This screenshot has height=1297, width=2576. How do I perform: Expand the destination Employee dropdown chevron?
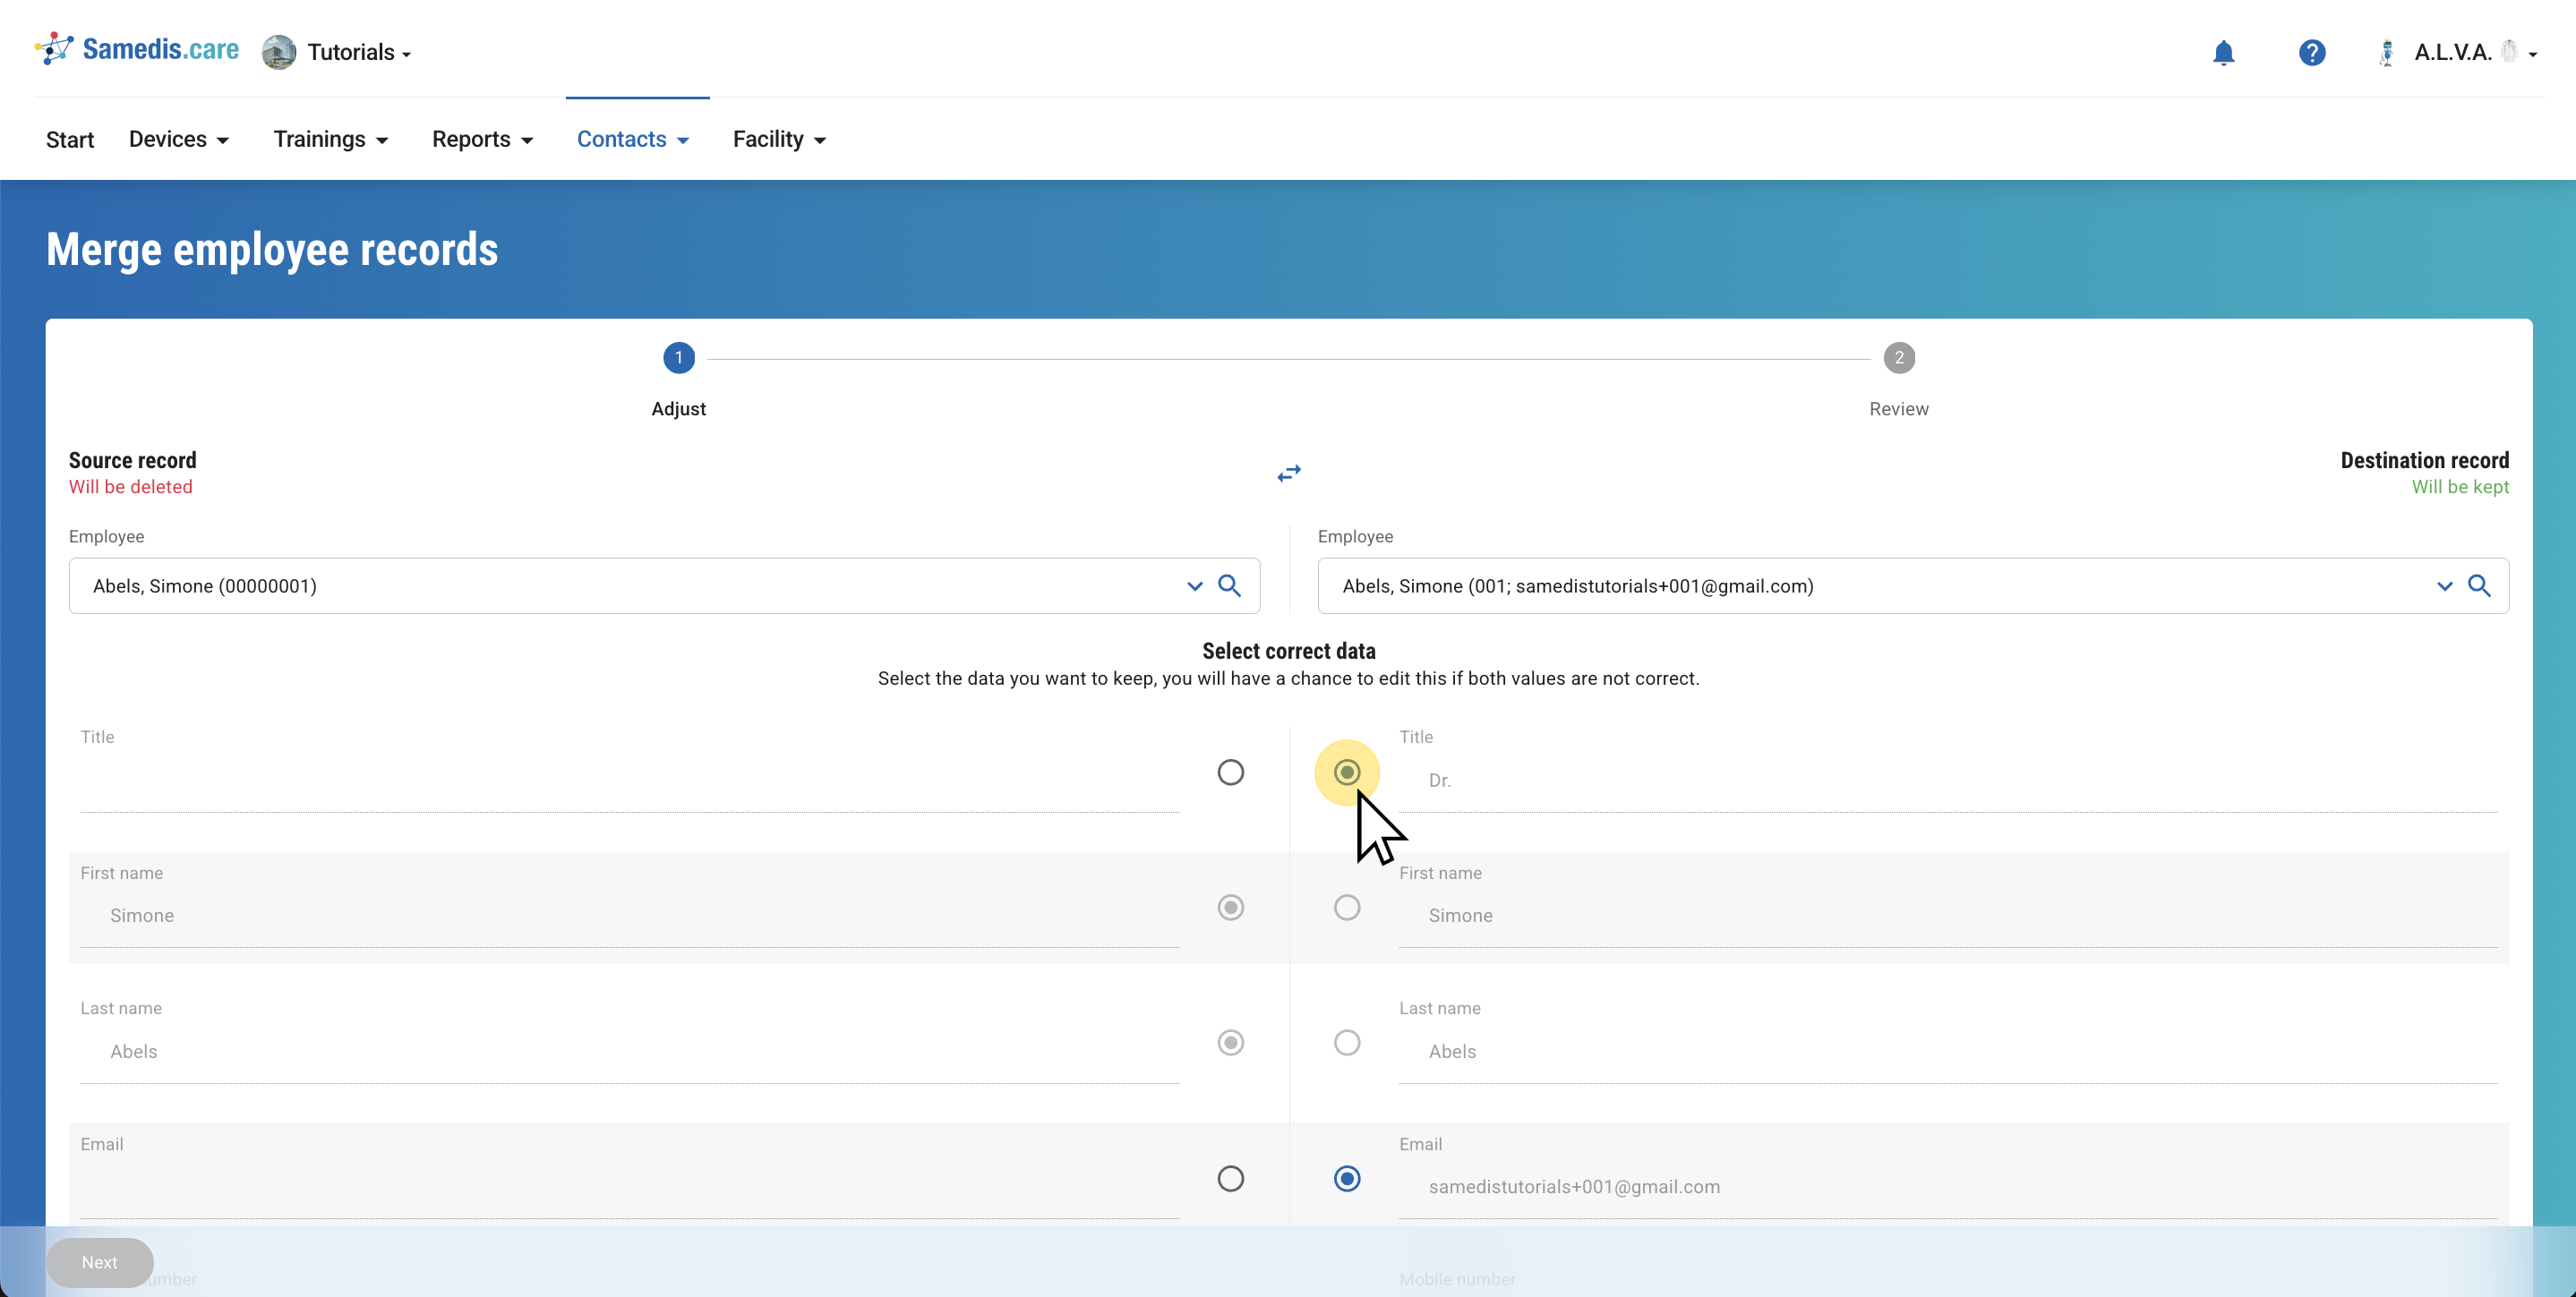click(2444, 586)
